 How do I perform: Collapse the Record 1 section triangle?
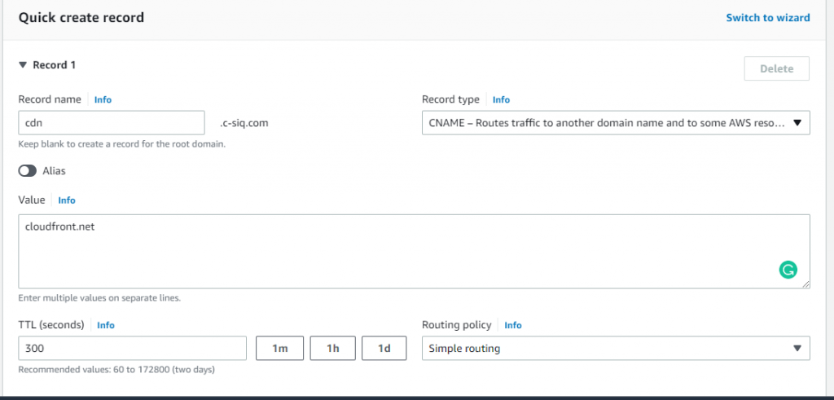(x=22, y=65)
